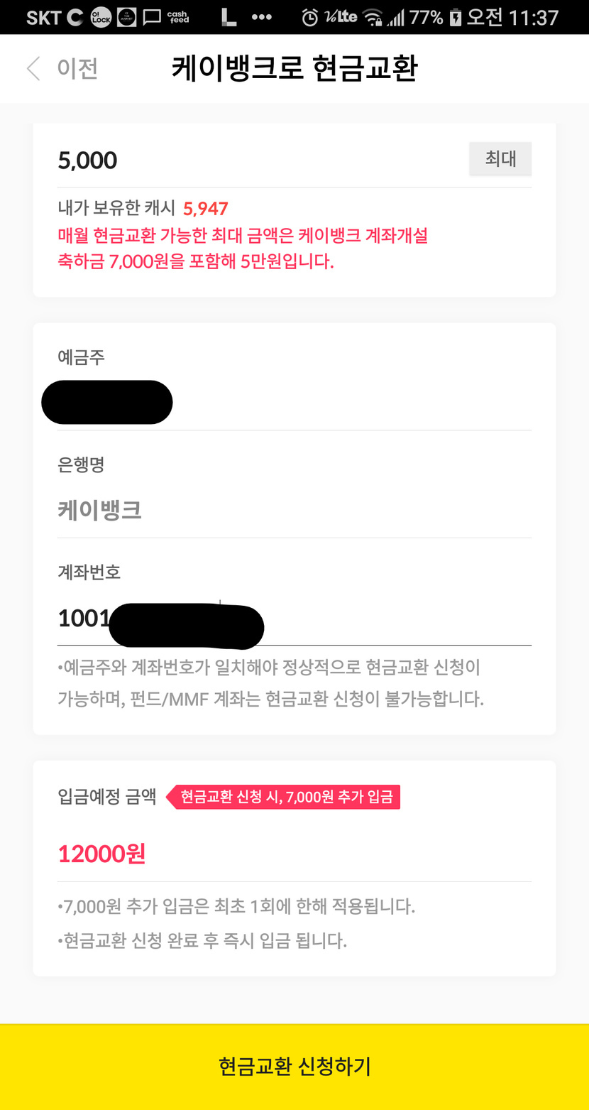Tap the message bubble notification icon
The width and height of the screenshot is (589, 1110).
coord(151,17)
